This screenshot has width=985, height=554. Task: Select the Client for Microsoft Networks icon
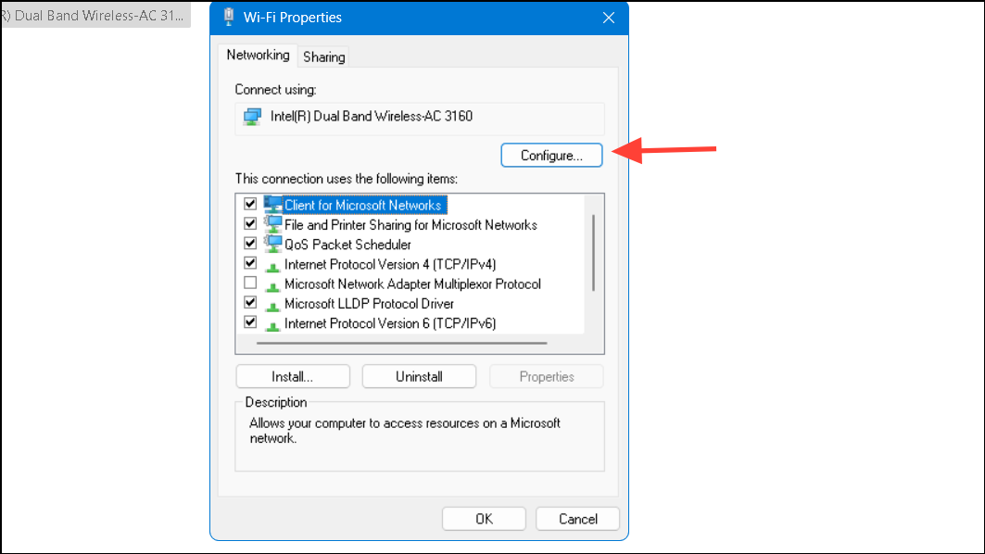272,205
